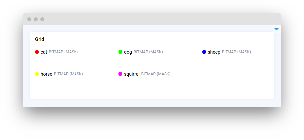Select the sheep class name
304x140 pixels.
(214, 52)
